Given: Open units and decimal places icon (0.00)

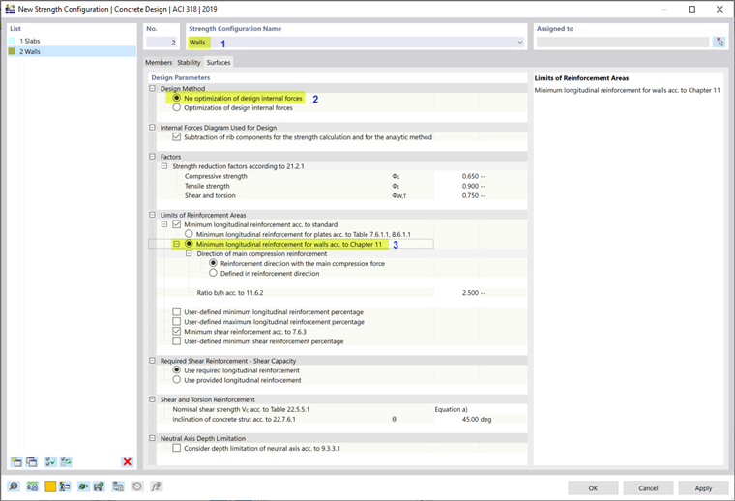Looking at the screenshot, I should point(32,486).
